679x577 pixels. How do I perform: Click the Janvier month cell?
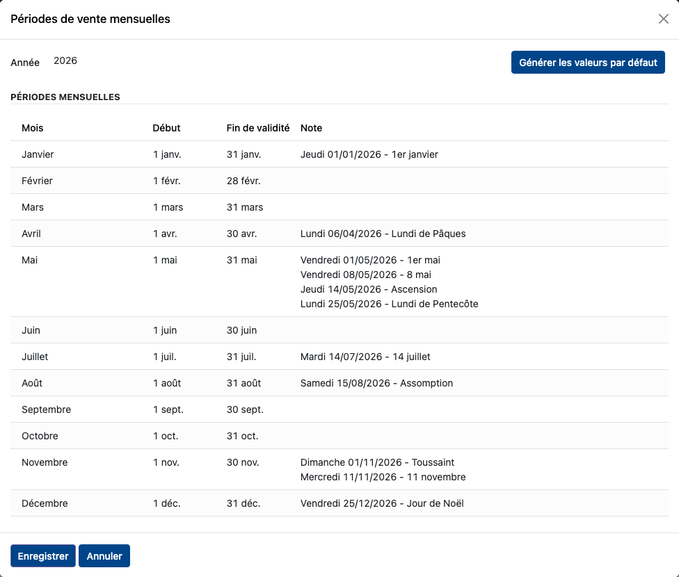coord(38,154)
